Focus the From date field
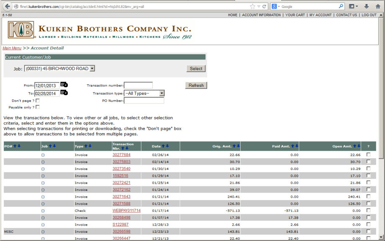The width and height of the screenshot is (385, 241). click(46, 86)
